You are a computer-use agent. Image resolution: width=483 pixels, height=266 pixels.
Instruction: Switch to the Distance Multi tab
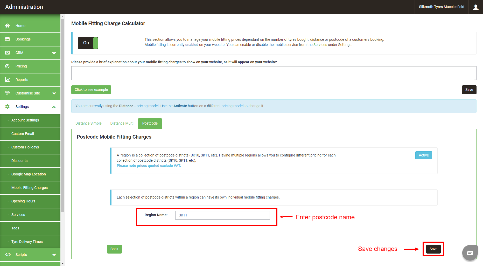coord(122,123)
